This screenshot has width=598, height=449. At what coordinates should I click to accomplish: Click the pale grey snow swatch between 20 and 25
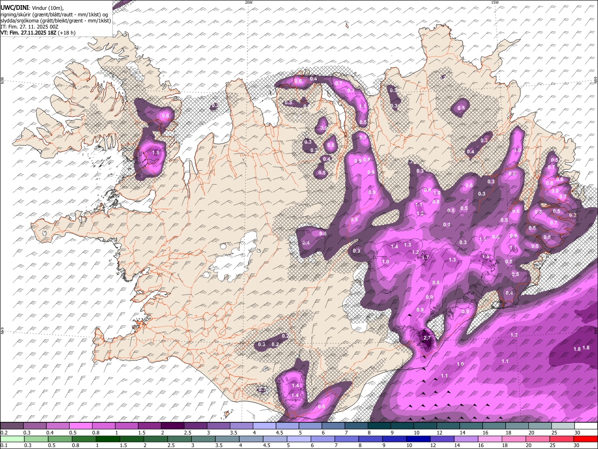pos(540,426)
